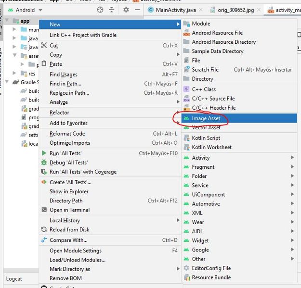Click the Create 'All Tests' icon

44,182
